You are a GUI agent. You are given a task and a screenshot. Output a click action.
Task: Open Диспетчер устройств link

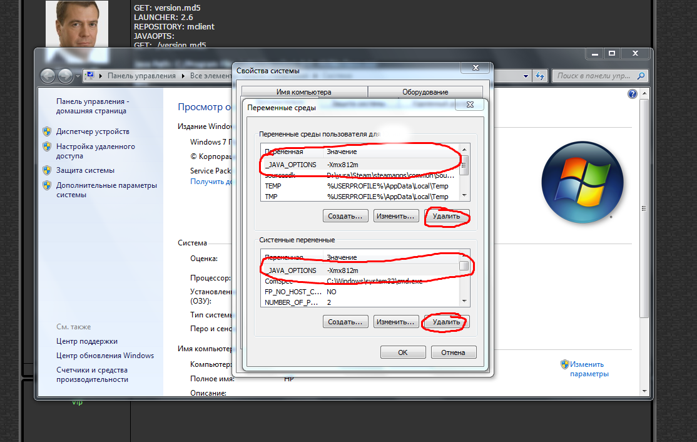point(93,131)
